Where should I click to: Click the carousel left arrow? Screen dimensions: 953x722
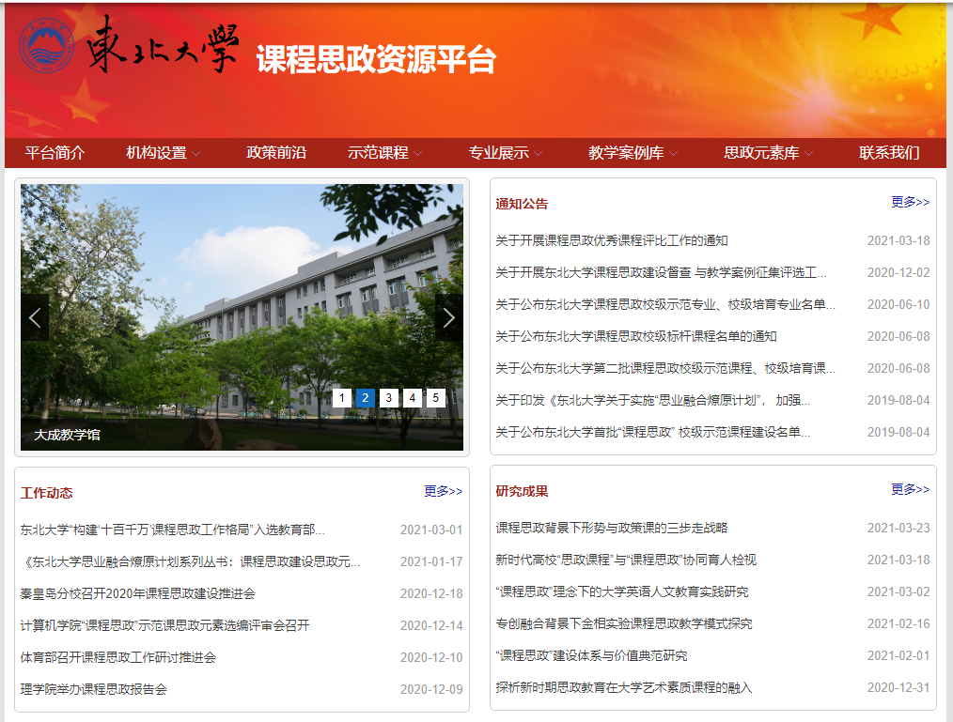coord(35,316)
